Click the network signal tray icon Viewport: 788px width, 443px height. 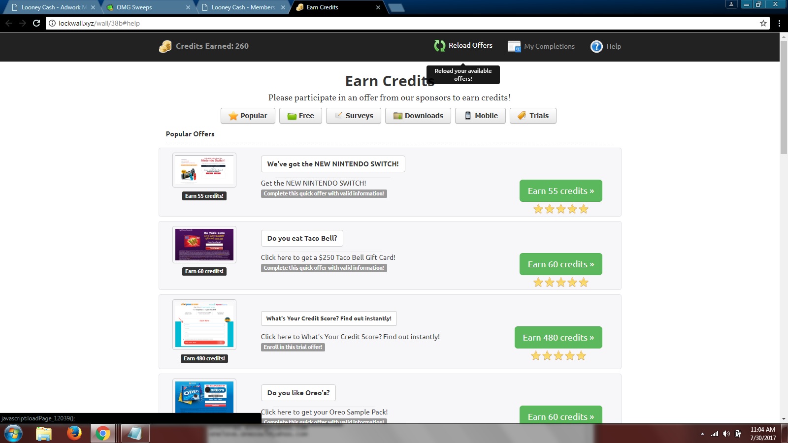click(715, 434)
